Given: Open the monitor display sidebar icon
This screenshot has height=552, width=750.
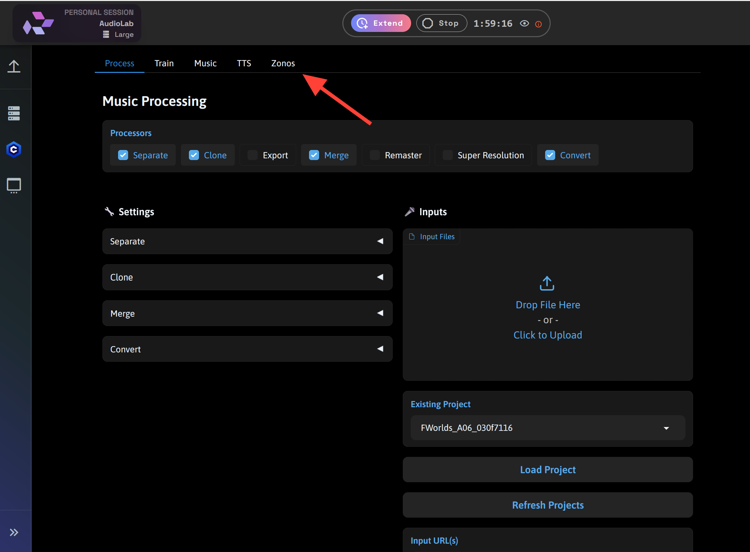Looking at the screenshot, I should tap(14, 186).
